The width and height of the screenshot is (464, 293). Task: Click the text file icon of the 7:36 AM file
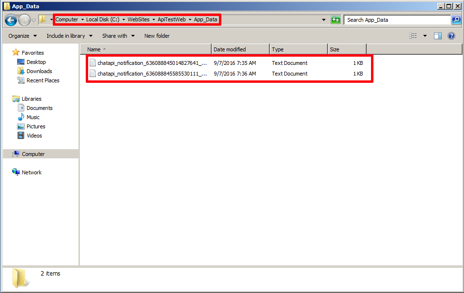[x=93, y=74]
